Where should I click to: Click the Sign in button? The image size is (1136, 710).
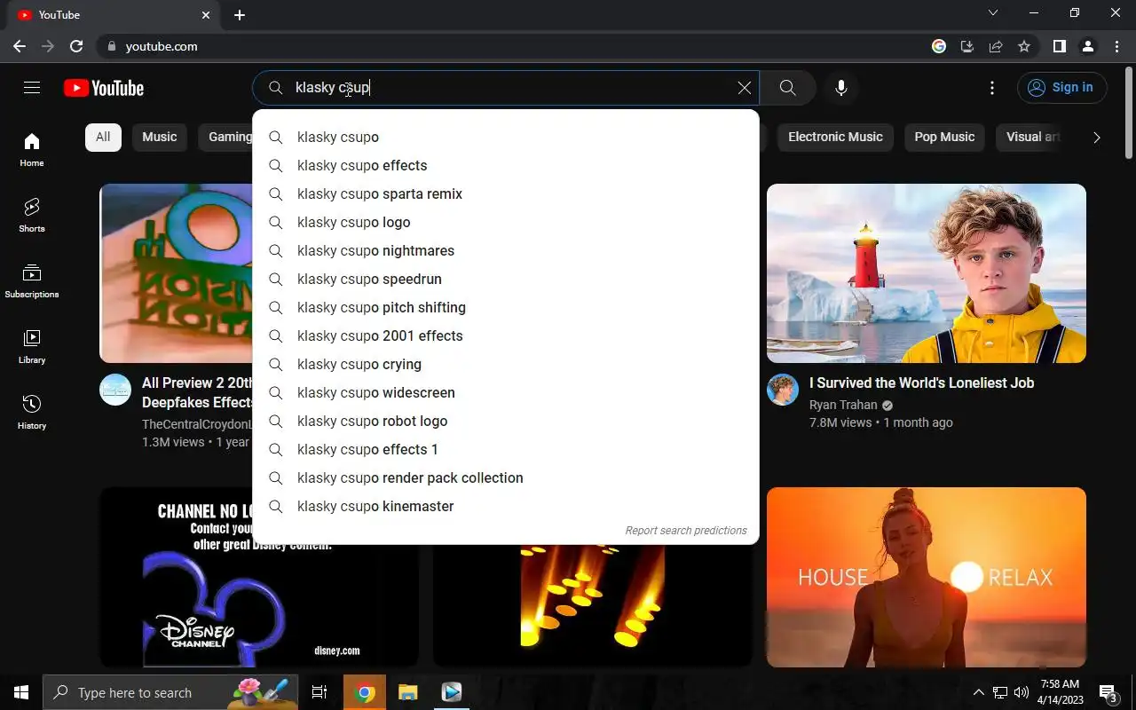(x=1062, y=88)
